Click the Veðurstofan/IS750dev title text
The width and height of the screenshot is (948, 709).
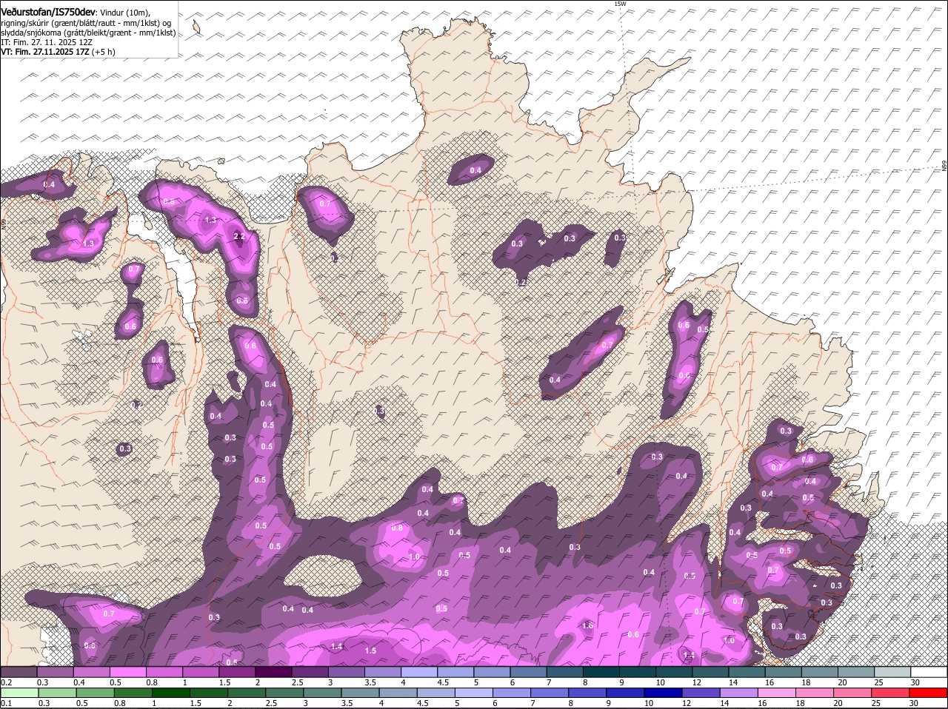48,13
